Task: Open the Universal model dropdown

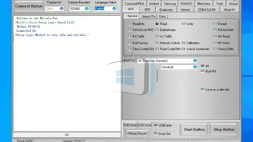Action: tap(195, 67)
